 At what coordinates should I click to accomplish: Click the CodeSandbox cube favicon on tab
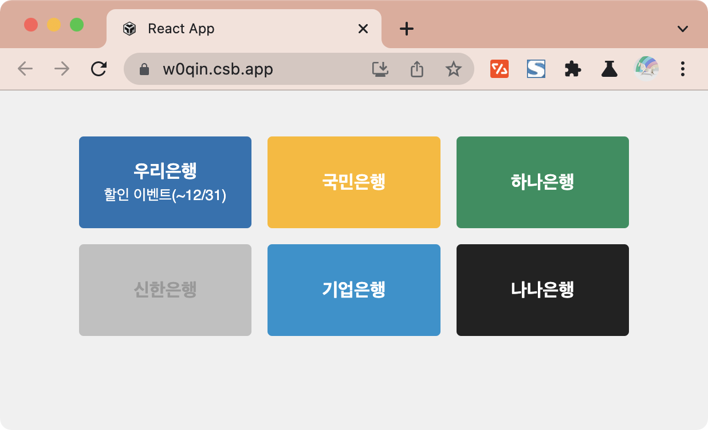tap(129, 29)
